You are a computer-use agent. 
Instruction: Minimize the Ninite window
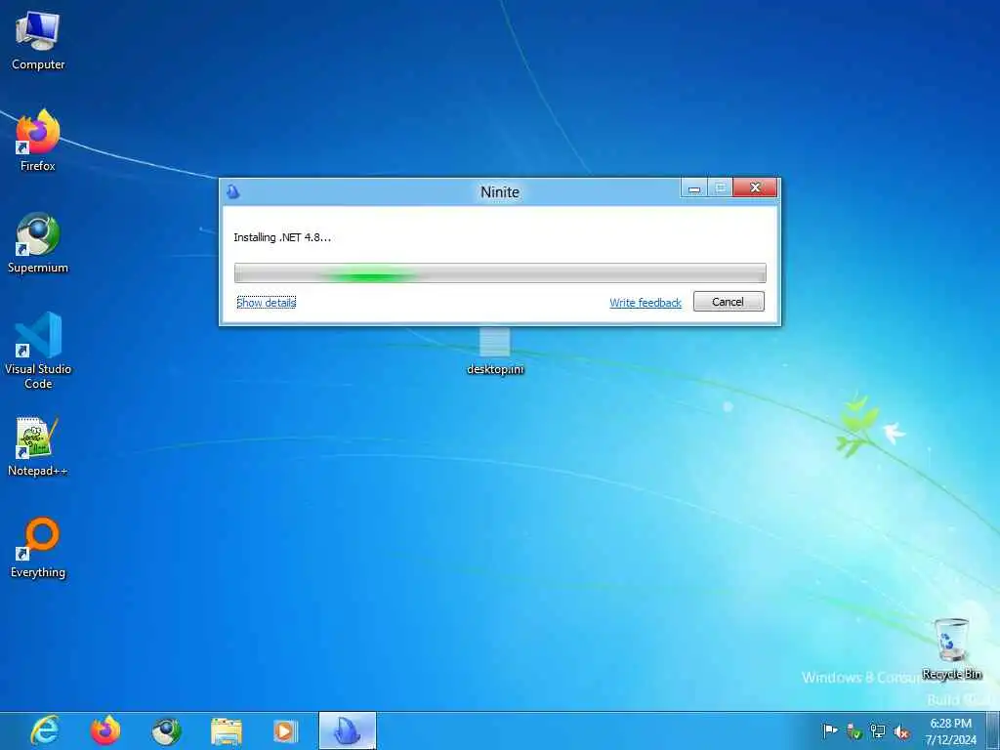[x=694, y=188]
